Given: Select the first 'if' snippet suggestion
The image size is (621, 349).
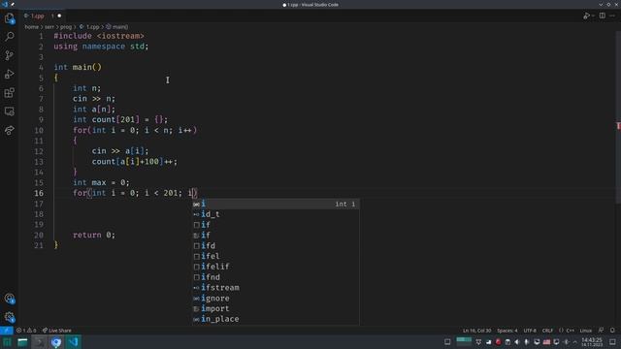Looking at the screenshot, I should pos(276,225).
